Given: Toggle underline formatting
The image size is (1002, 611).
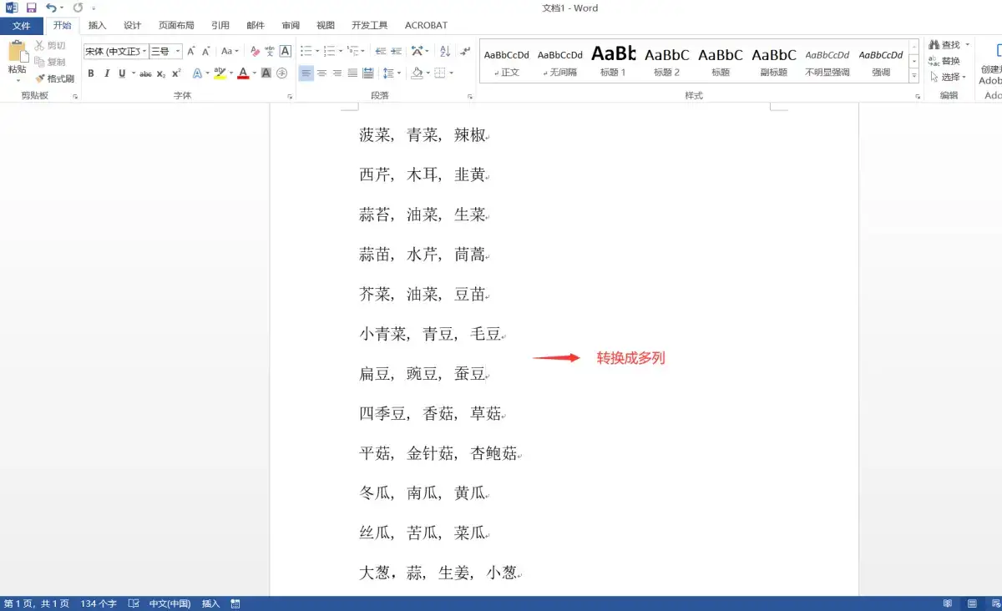Looking at the screenshot, I should [x=121, y=73].
